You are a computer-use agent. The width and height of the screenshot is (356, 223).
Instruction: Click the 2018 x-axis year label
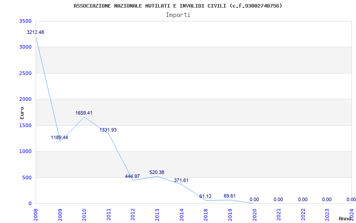click(206, 214)
